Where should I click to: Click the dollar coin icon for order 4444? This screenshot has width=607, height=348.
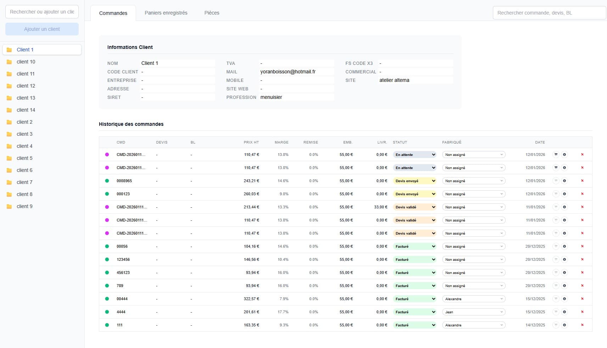(564, 312)
